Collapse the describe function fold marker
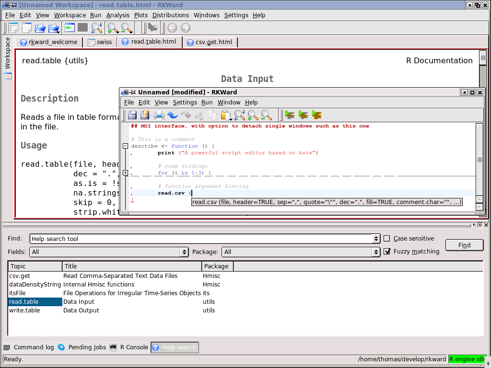The width and height of the screenshot is (491, 368). [125, 146]
